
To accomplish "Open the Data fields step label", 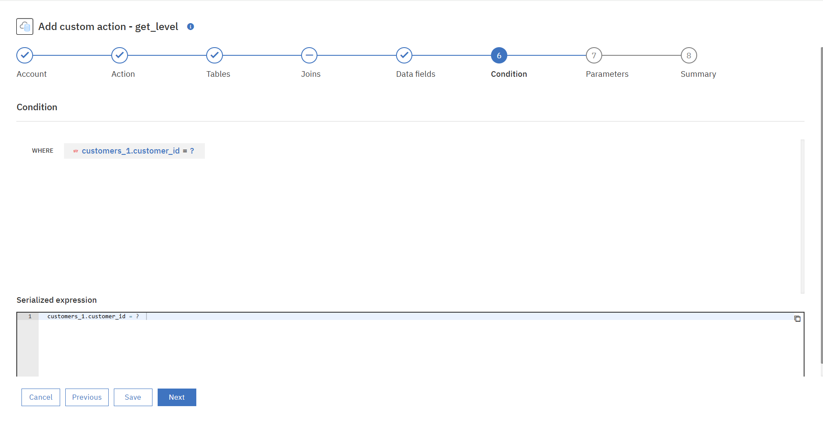I will pos(416,74).
